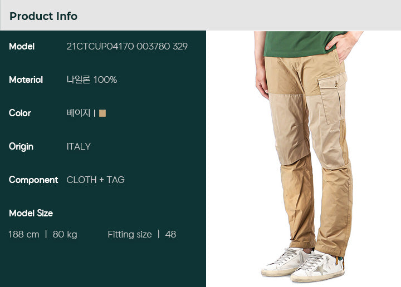Image resolution: width=401 pixels, height=287 pixels.
Task: Click the Component label
Action: 33,180
